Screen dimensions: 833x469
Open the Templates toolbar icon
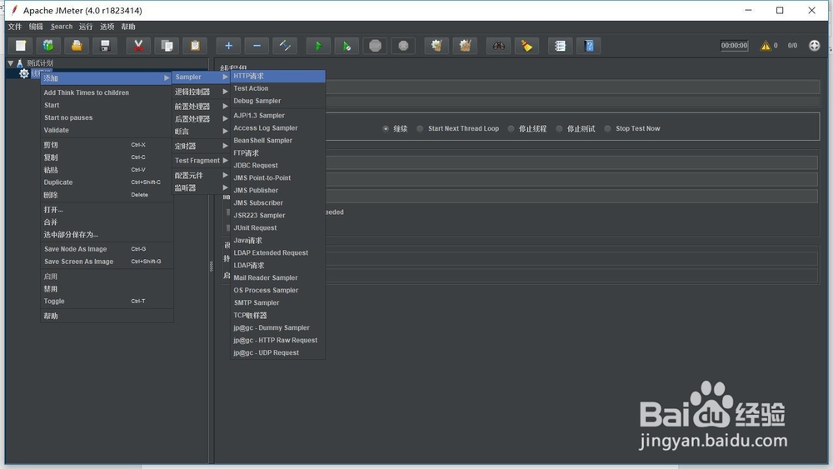click(x=48, y=46)
